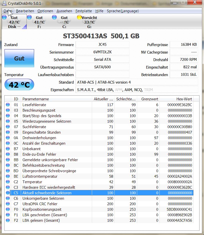Screen dimensions: 204x235
Task: Click status orb of Unkorrigierbare Sektoren row
Action: [8, 198]
